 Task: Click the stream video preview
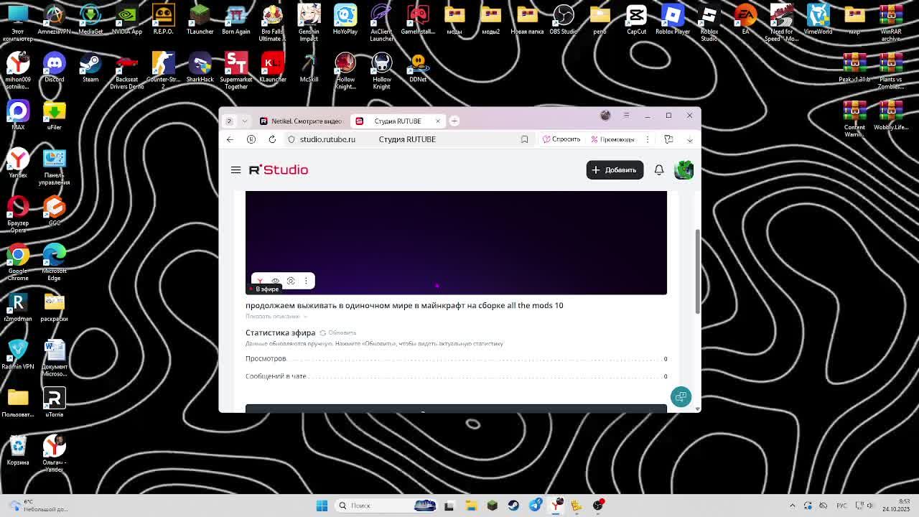pos(456,243)
